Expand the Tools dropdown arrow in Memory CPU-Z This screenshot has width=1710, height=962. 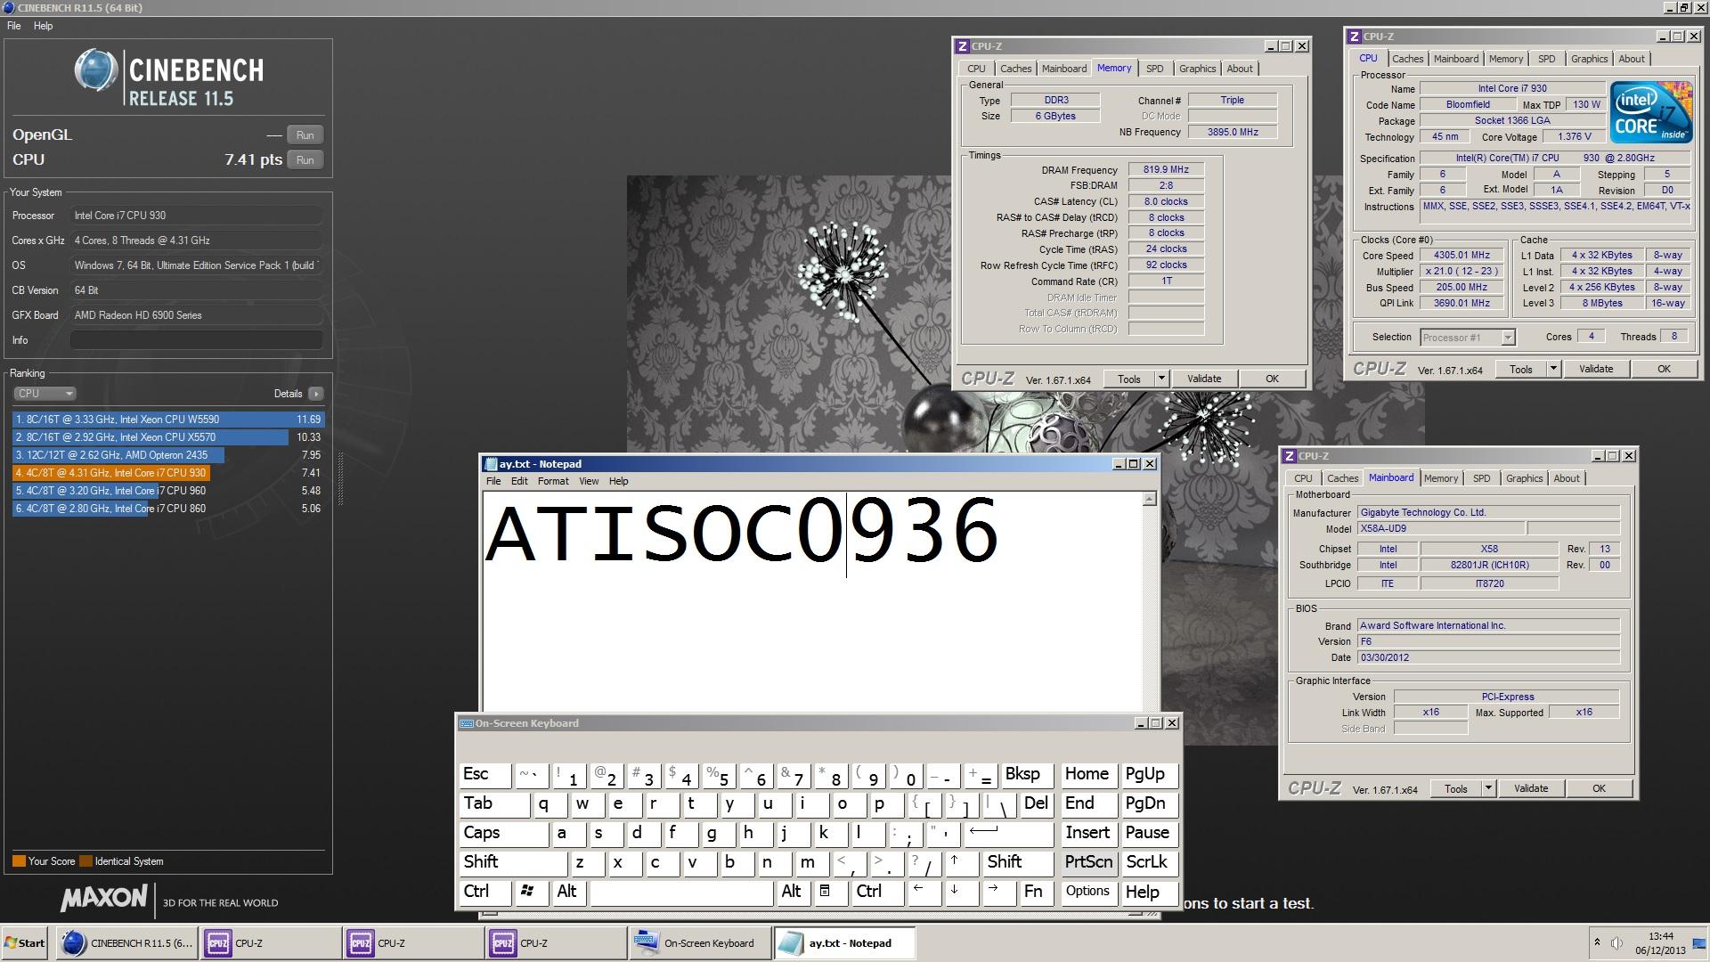(x=1161, y=379)
